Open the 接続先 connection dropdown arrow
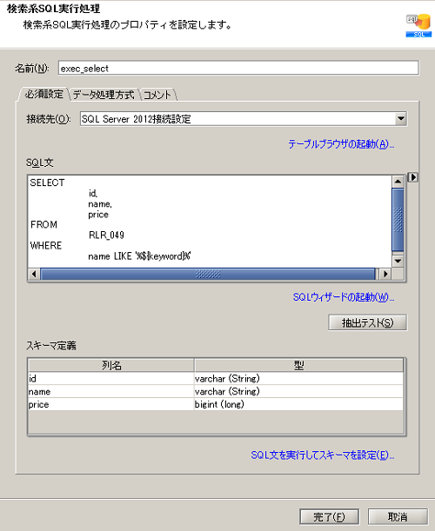The image size is (435, 531). point(401,119)
